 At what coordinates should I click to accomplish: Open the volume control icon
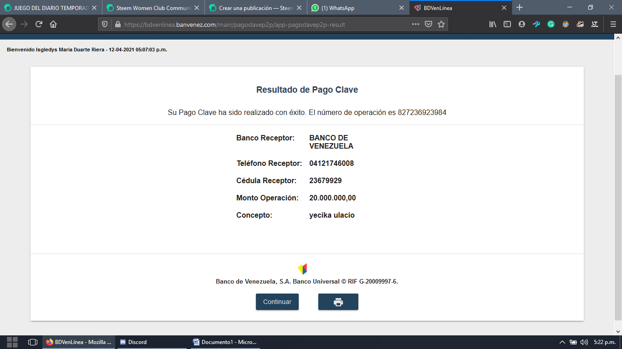(584, 342)
